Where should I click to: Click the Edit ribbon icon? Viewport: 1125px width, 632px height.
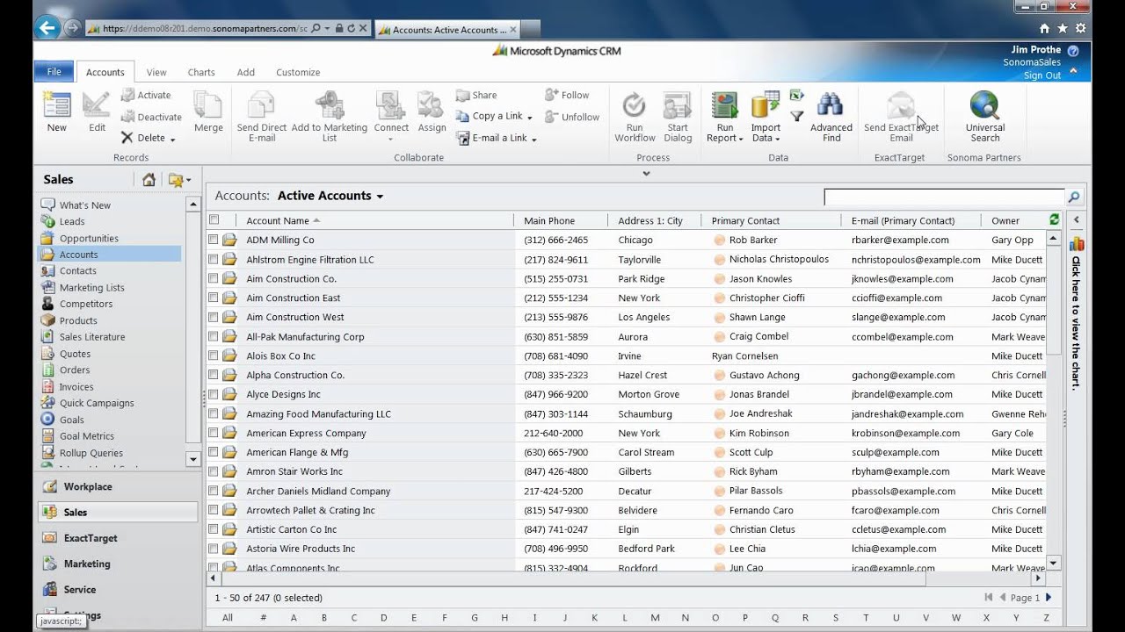pyautogui.click(x=97, y=105)
